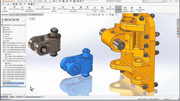Open Component Preview Window
Viewport: 180px width, 101px height.
coord(29,9)
